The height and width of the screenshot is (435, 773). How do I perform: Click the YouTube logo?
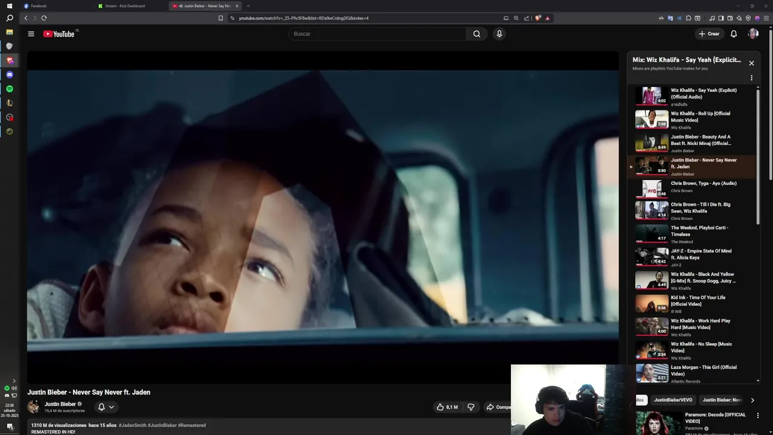[x=59, y=34]
